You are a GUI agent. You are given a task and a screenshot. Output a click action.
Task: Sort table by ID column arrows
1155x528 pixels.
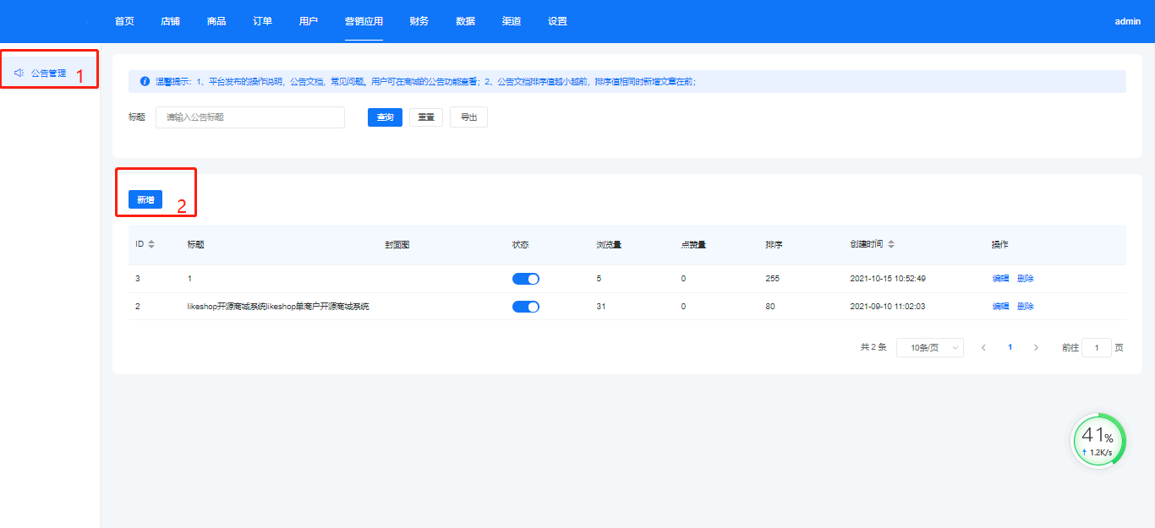pos(151,244)
